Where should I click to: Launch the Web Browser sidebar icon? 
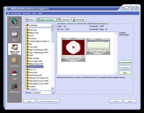point(14,88)
